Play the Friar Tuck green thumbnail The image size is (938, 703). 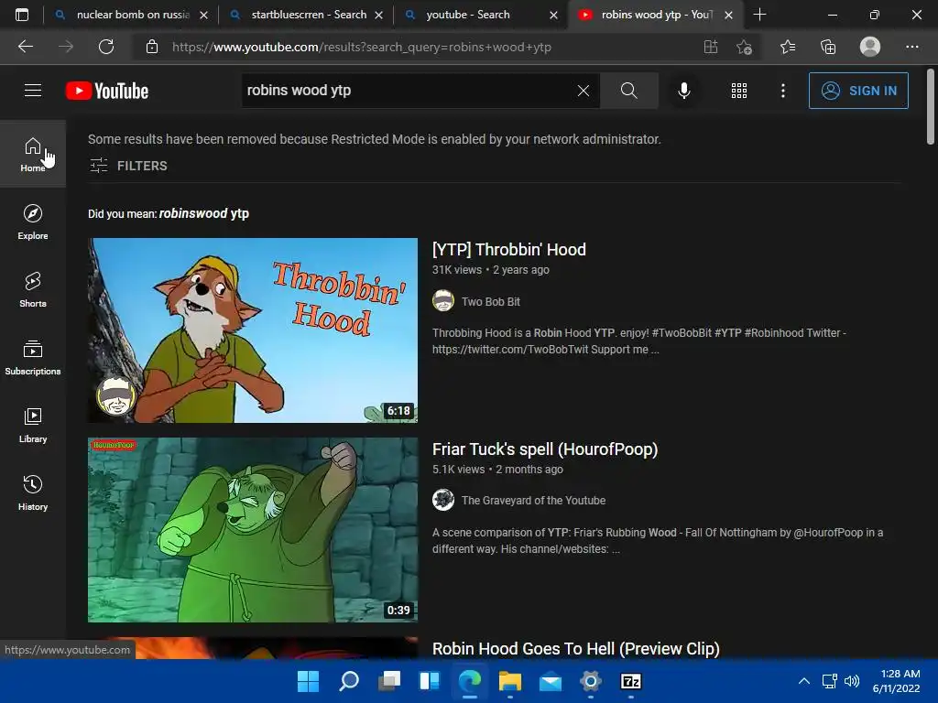coord(253,530)
